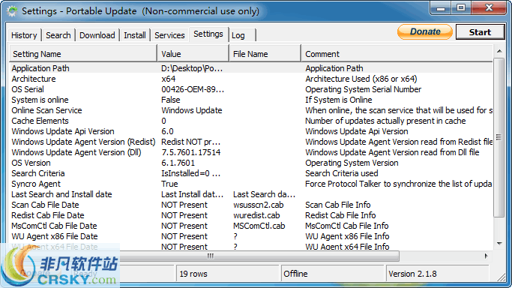Sort by Setting Name column header
Viewport: 512px width, 288px height.
coord(83,54)
